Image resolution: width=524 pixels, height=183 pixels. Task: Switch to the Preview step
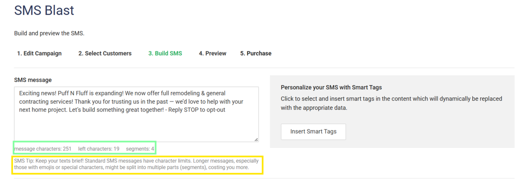213,53
